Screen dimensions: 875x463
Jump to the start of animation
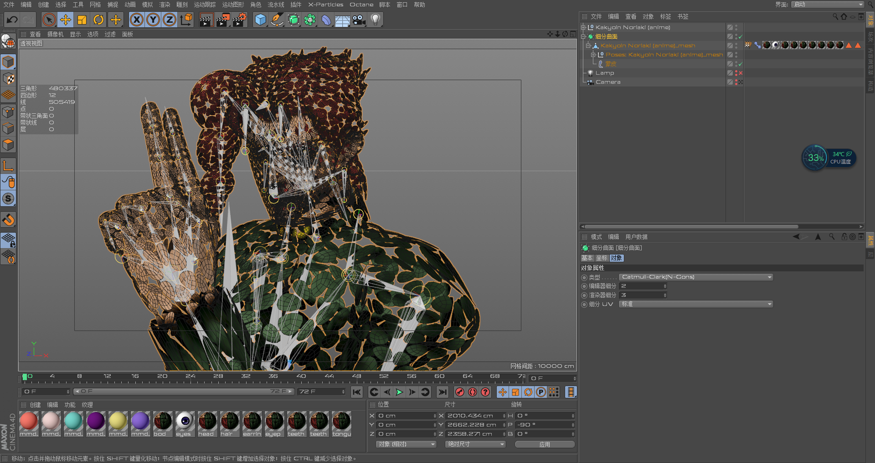coord(357,392)
